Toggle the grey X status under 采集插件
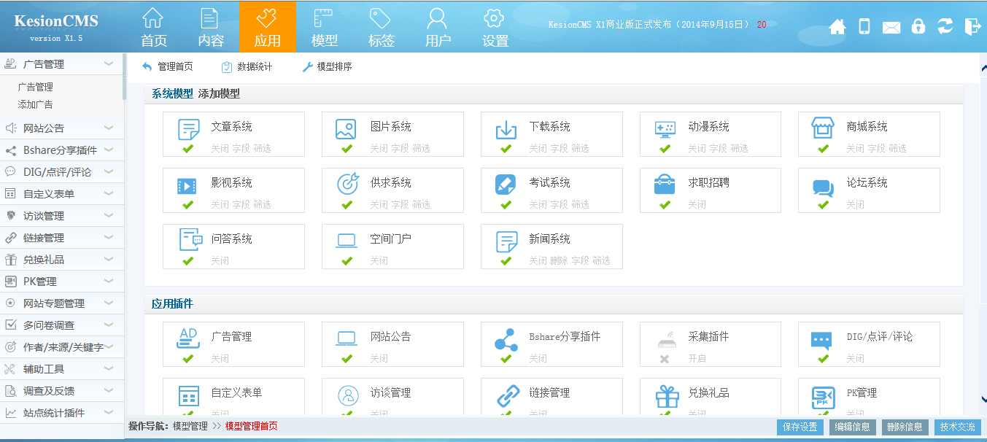 pos(665,359)
